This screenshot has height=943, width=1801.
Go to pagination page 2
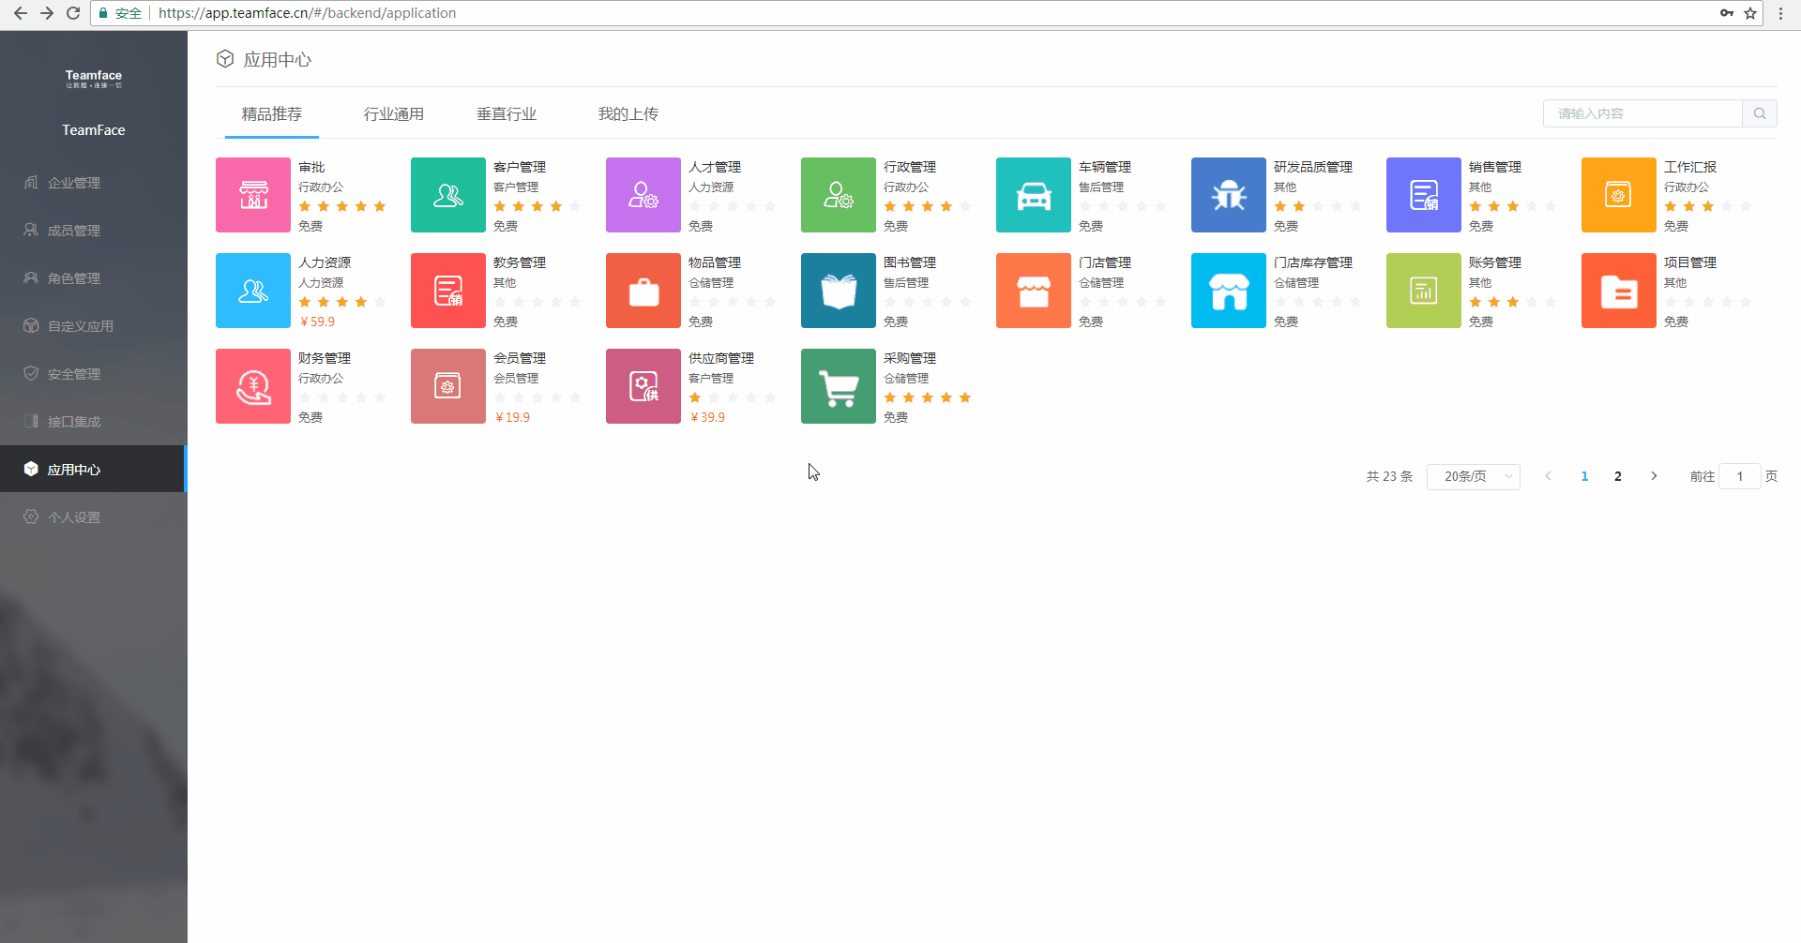(x=1618, y=476)
